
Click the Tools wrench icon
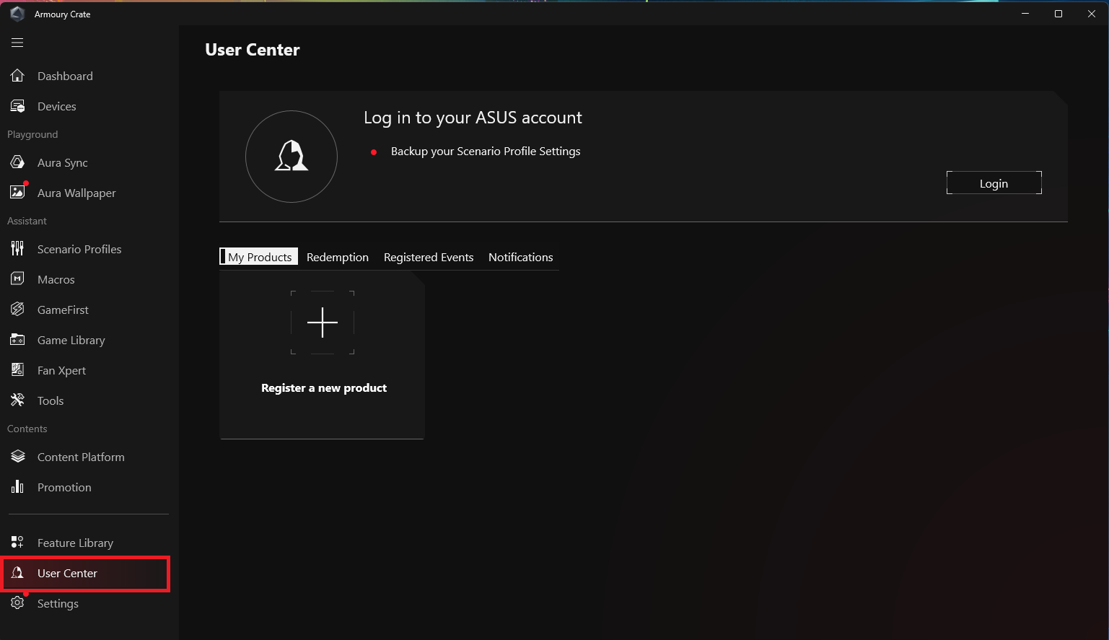[17, 400]
